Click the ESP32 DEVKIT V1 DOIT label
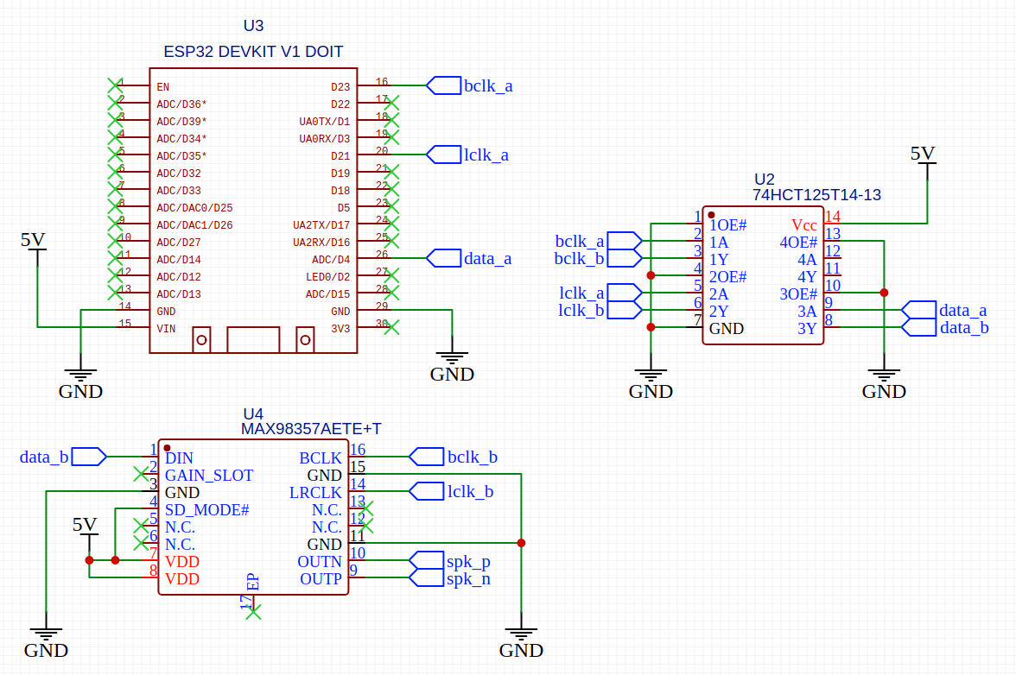The image size is (1016, 675). pos(253,52)
